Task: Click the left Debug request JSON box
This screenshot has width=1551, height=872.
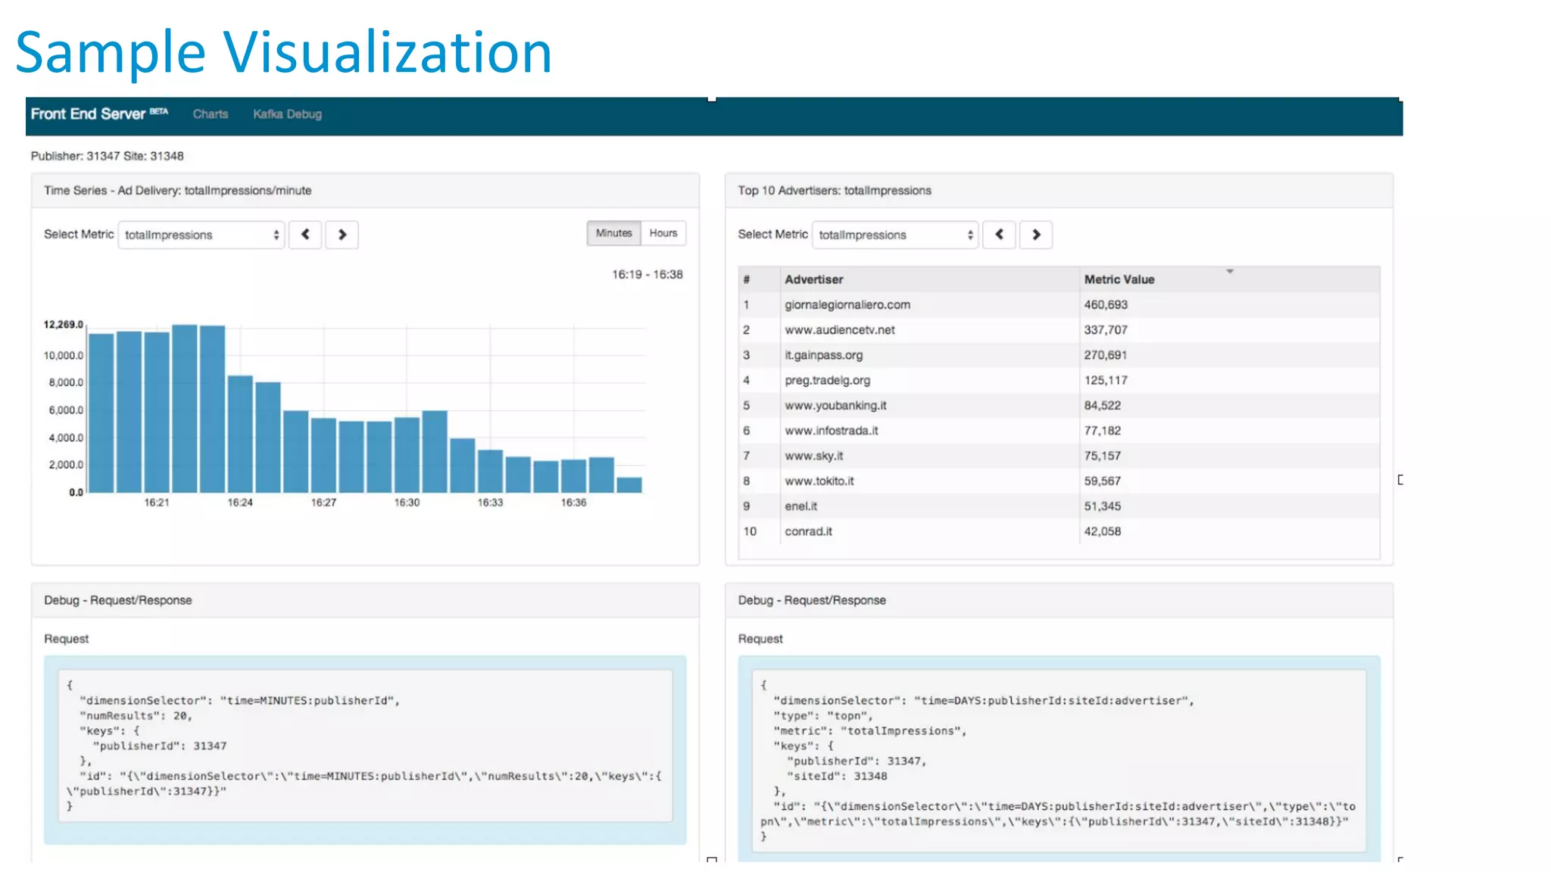Action: (365, 746)
